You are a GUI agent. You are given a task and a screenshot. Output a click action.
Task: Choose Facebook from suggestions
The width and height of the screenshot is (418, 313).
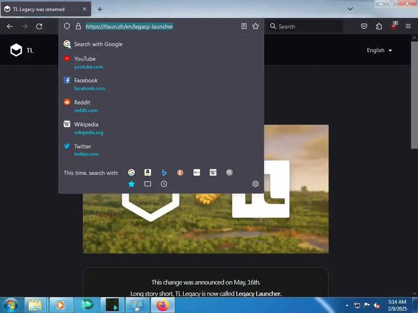(x=161, y=84)
